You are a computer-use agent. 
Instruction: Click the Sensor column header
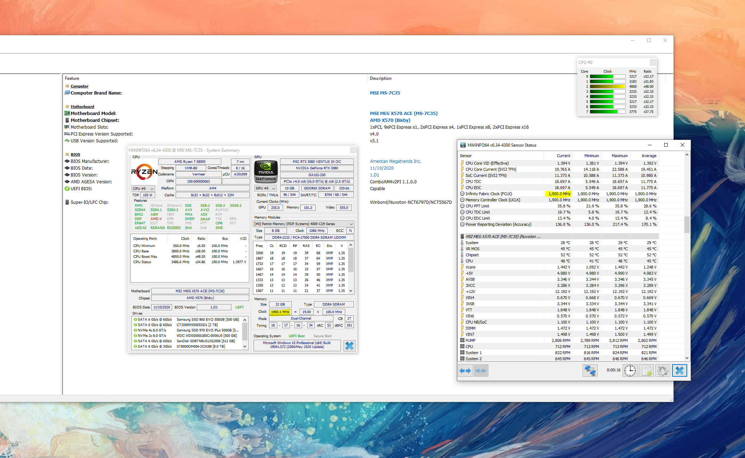pyautogui.click(x=501, y=156)
